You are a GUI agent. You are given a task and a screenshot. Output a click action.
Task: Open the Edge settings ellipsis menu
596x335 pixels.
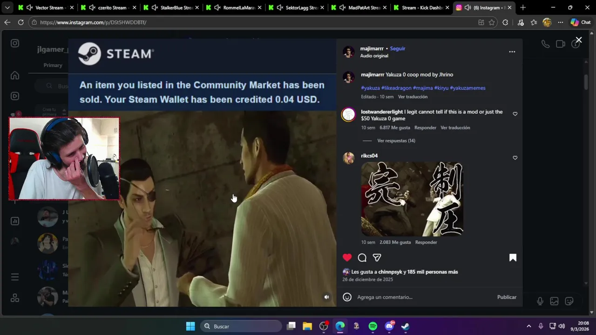tap(561, 22)
